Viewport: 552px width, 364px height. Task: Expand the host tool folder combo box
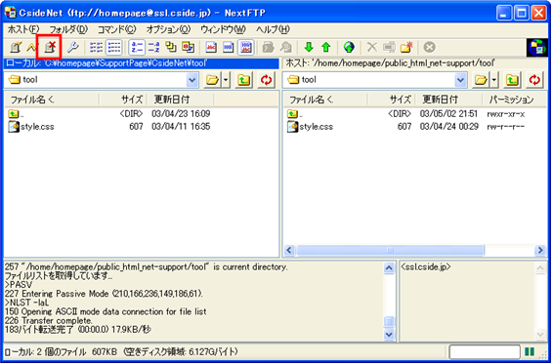coord(460,80)
